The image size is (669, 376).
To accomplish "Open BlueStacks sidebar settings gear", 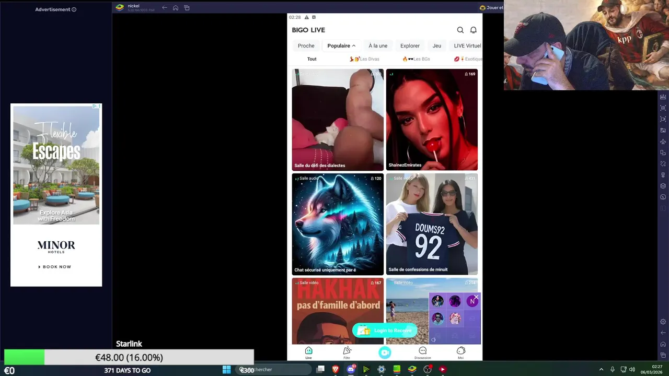I will (663, 322).
